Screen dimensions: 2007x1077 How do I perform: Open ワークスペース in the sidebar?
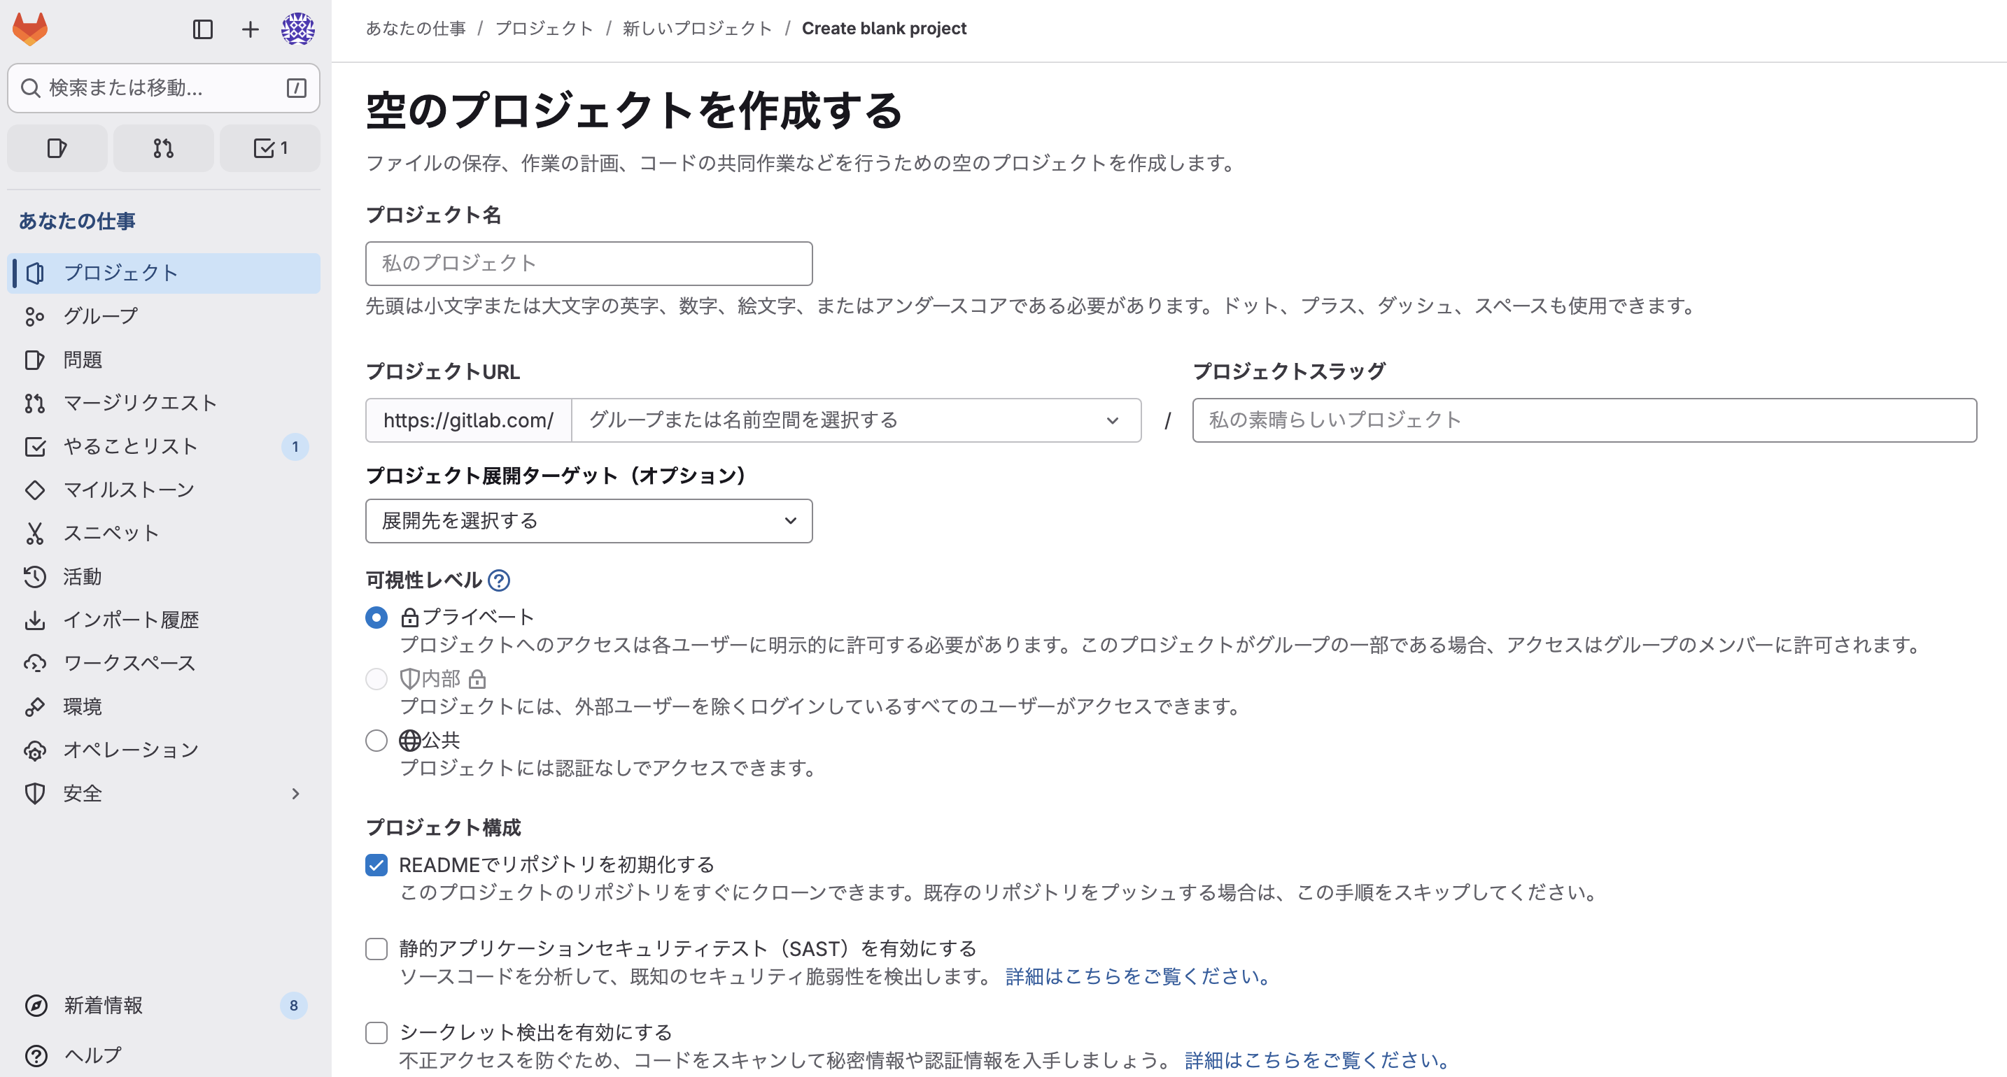click(x=164, y=664)
